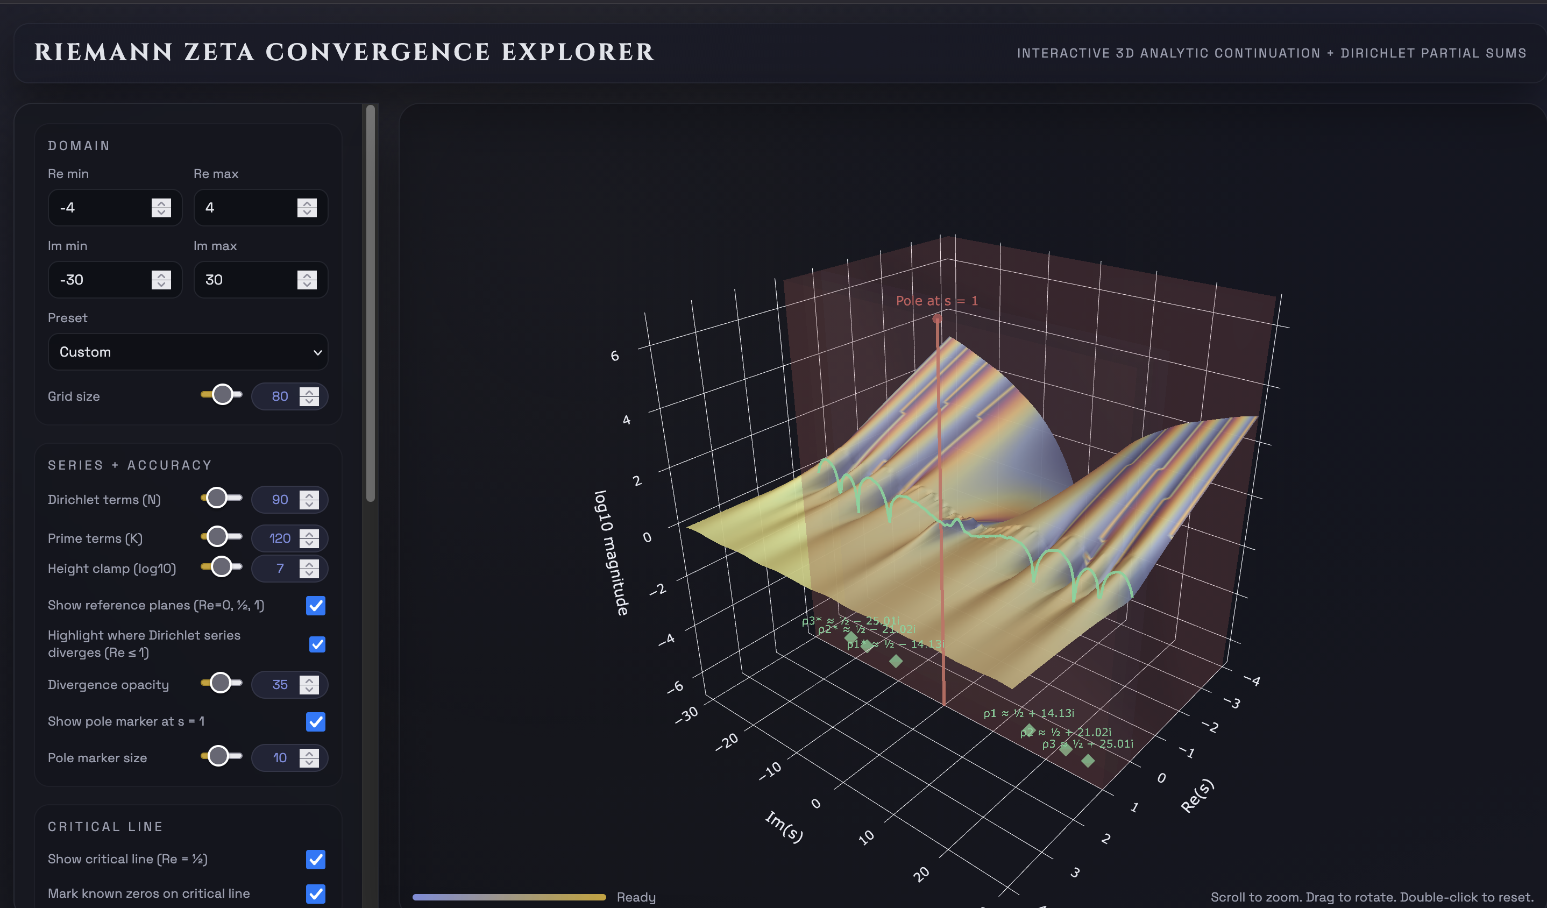Click the Re min up stepper arrow

pyautogui.click(x=161, y=203)
